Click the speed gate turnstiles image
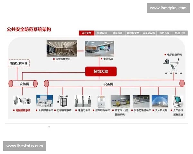The height and width of the screenshot is (154, 193). pos(83,101)
